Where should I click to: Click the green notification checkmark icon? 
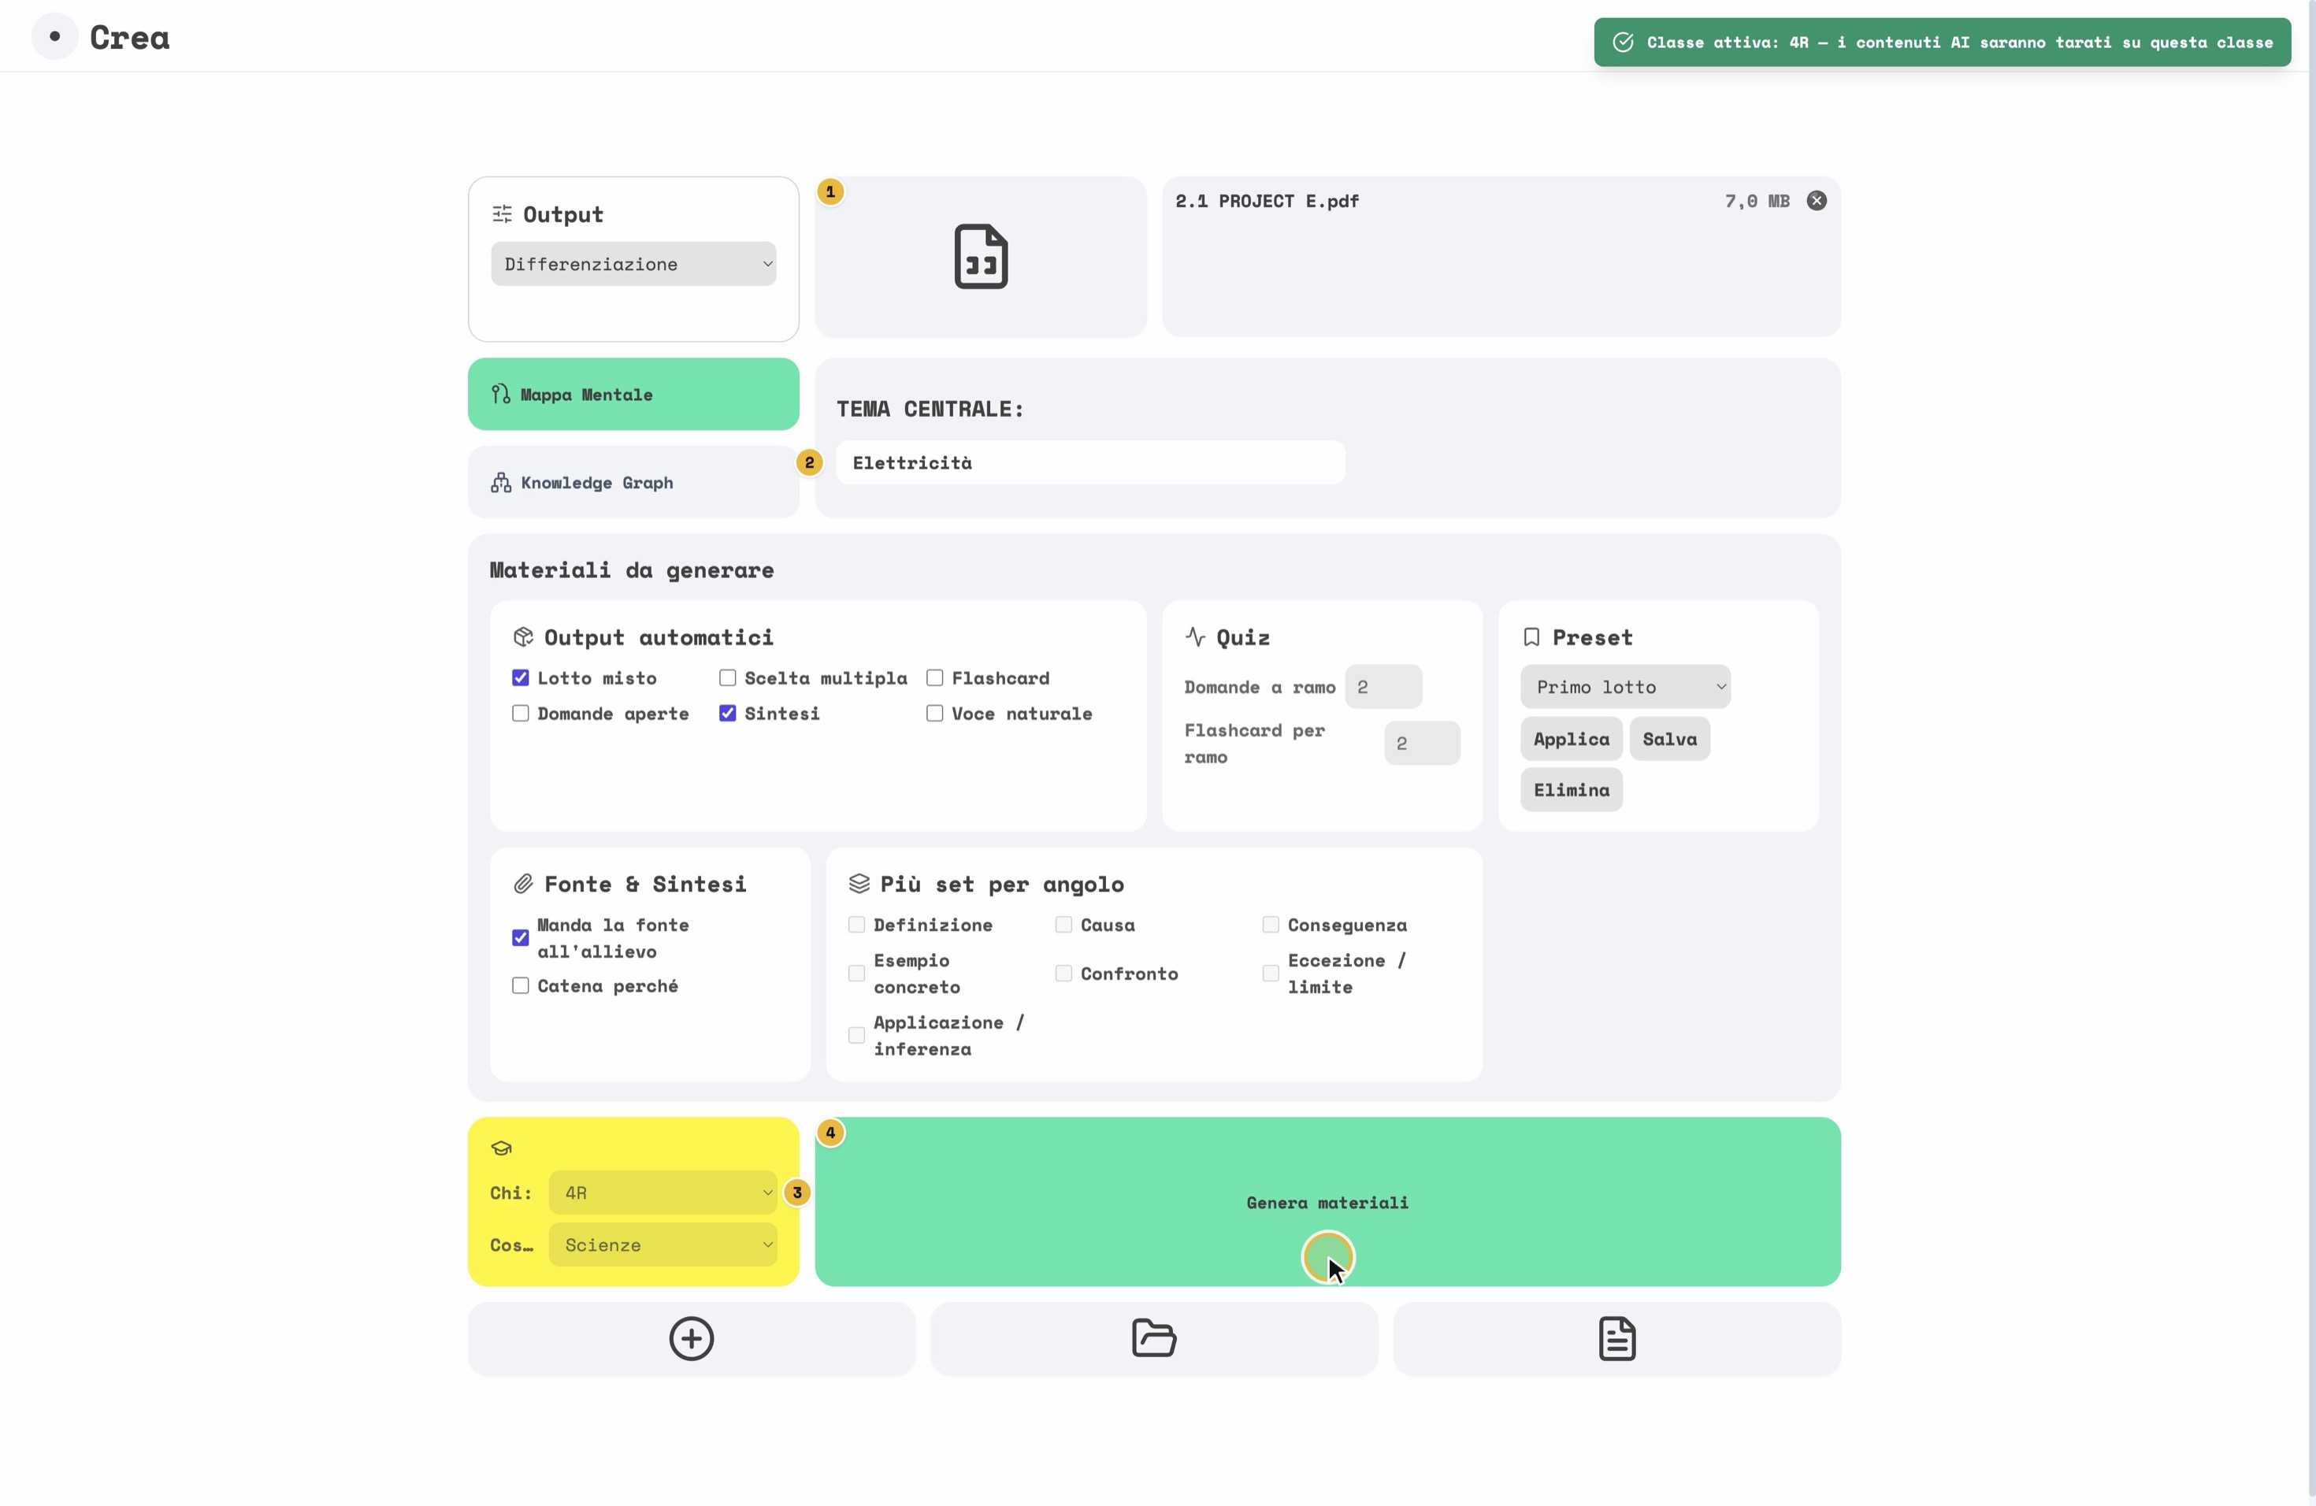tap(1622, 42)
